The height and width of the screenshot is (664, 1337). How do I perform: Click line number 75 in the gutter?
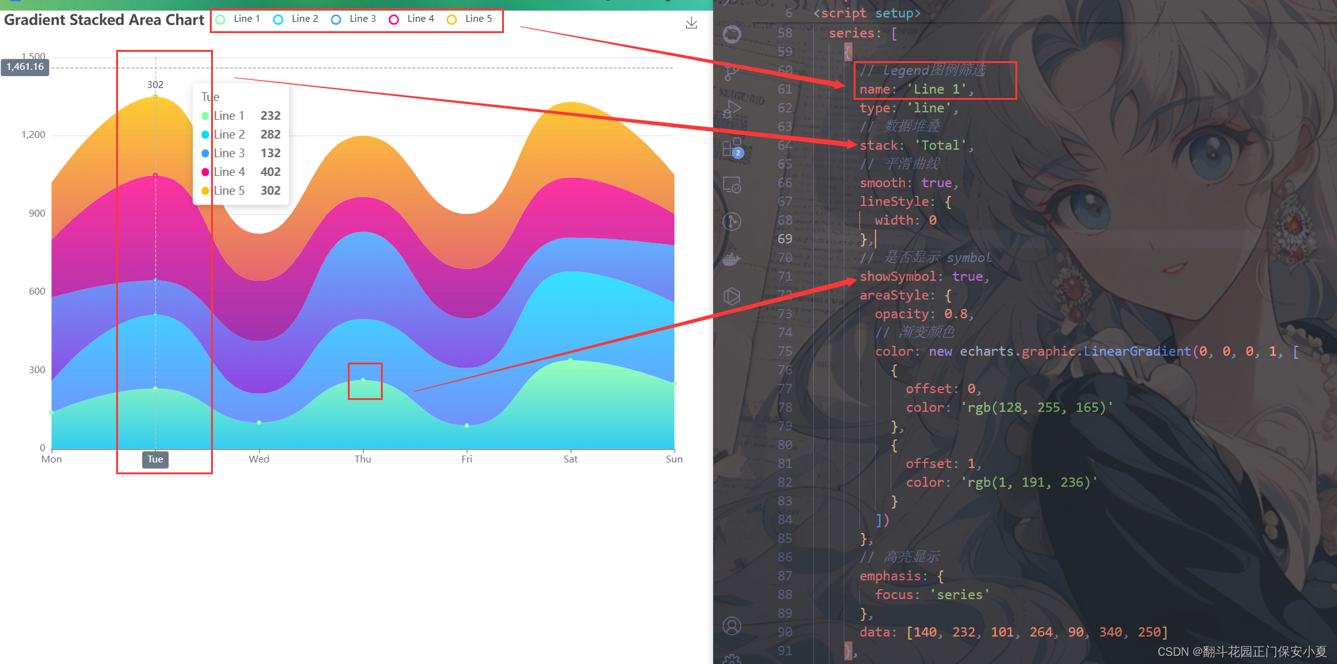pyautogui.click(x=784, y=351)
